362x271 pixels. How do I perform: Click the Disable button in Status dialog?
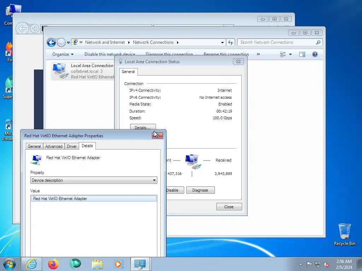click(x=175, y=190)
